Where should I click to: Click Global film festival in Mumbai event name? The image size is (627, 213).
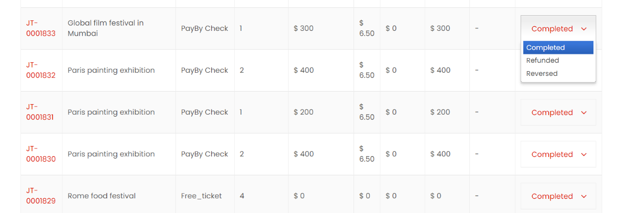(105, 28)
